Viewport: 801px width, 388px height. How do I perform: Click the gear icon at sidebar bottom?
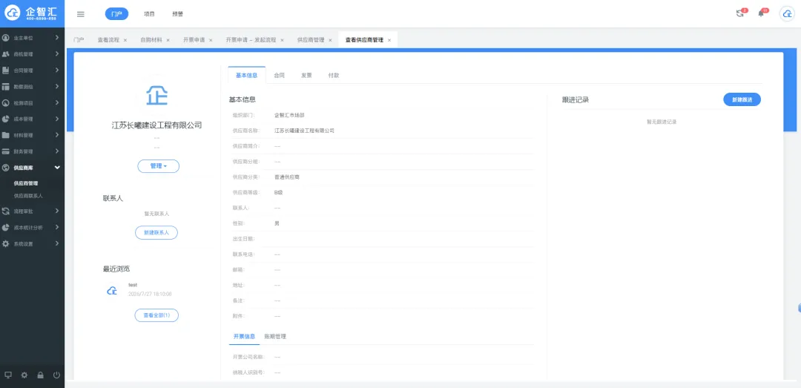coord(24,375)
